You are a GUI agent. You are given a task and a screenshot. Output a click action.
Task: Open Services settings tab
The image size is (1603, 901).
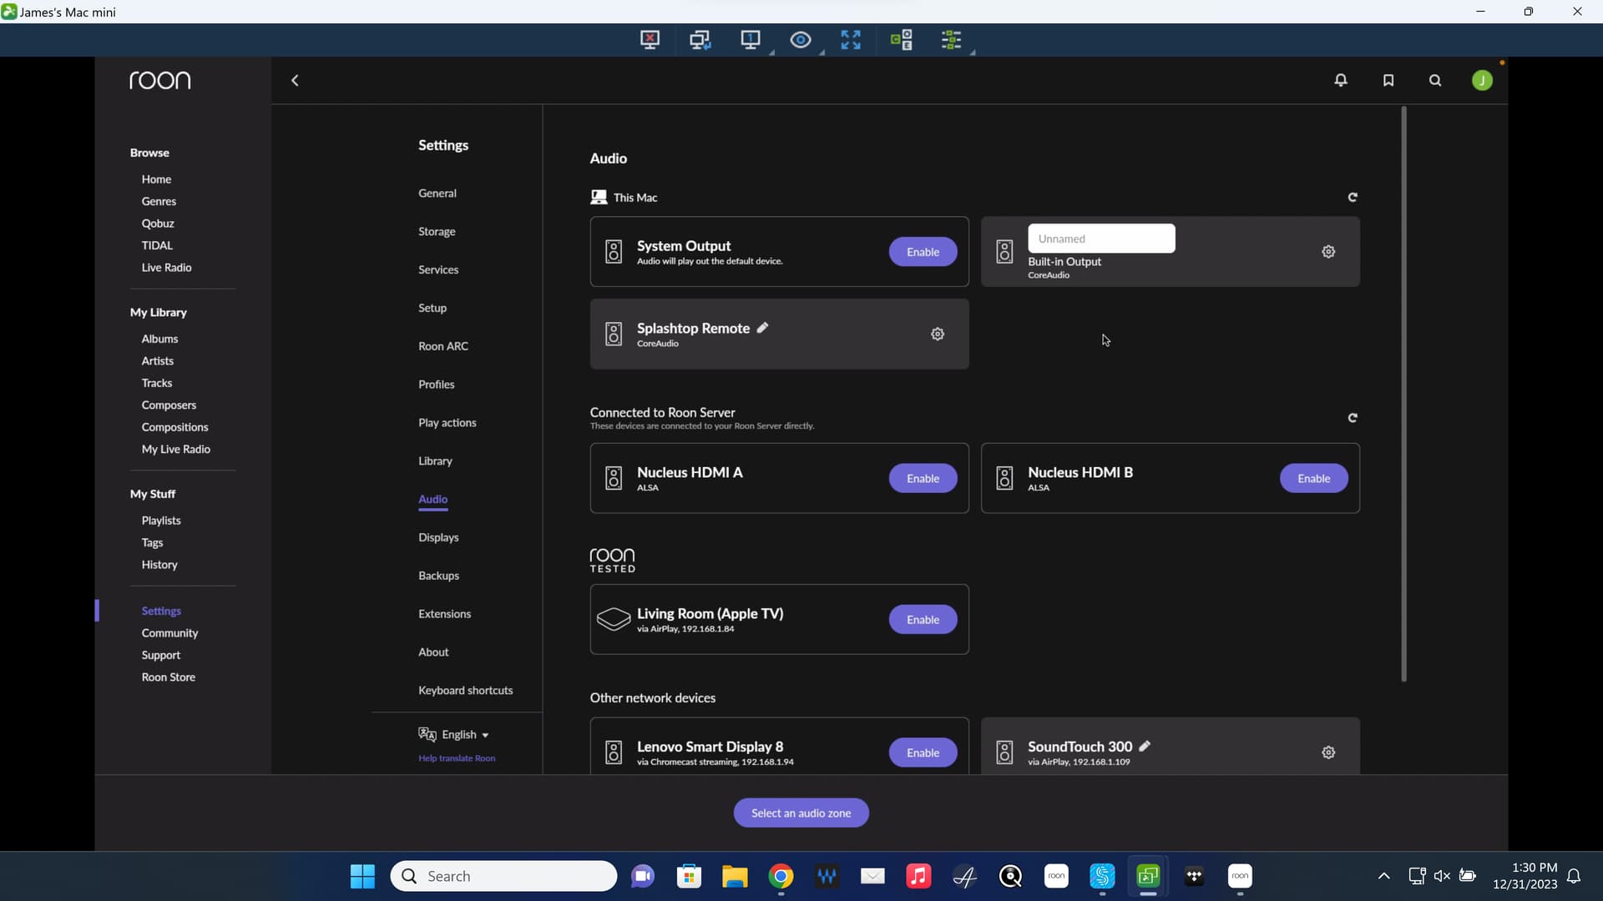(x=438, y=269)
